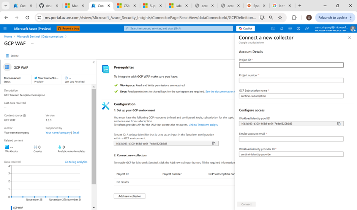The image size is (357, 210).
Task: Focus the Azure resource search box
Action: coord(178,29)
